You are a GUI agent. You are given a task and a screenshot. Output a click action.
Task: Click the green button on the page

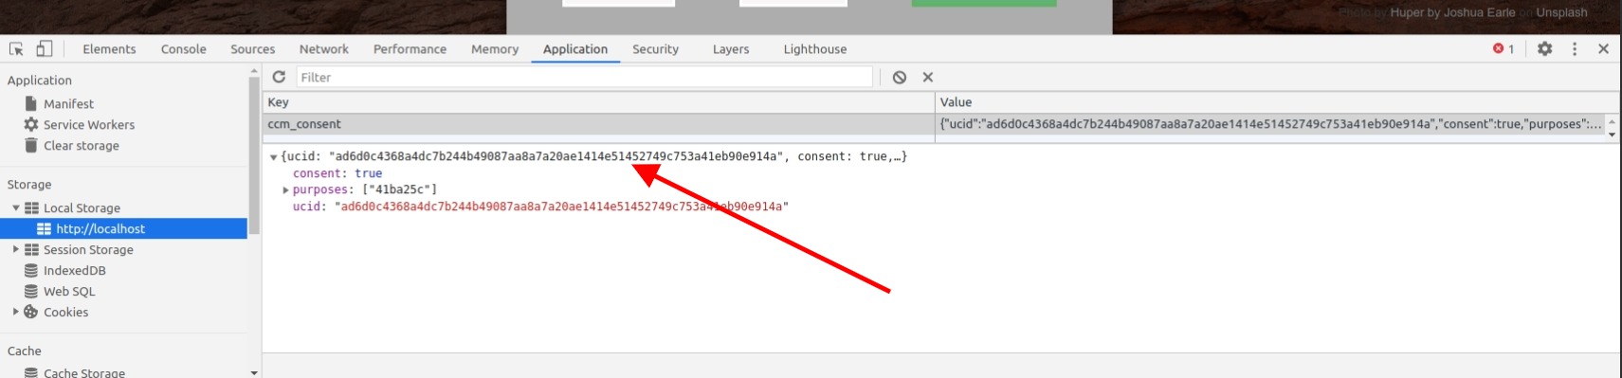click(x=984, y=3)
